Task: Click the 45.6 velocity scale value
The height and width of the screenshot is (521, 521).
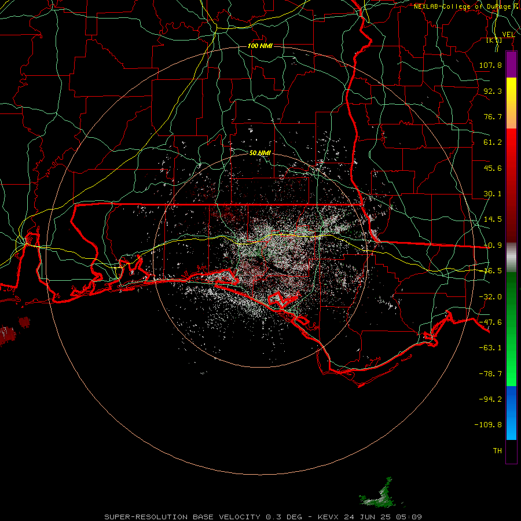Action: click(x=493, y=168)
